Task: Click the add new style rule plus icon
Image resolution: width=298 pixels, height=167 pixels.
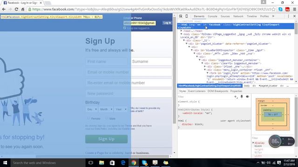Action: tap(236, 96)
